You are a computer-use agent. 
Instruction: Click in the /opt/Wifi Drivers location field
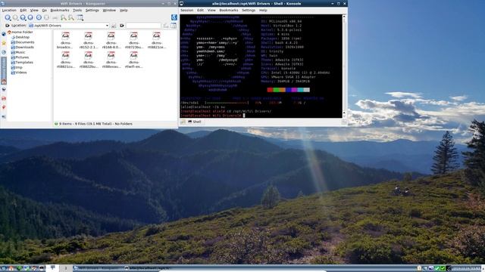(68, 26)
